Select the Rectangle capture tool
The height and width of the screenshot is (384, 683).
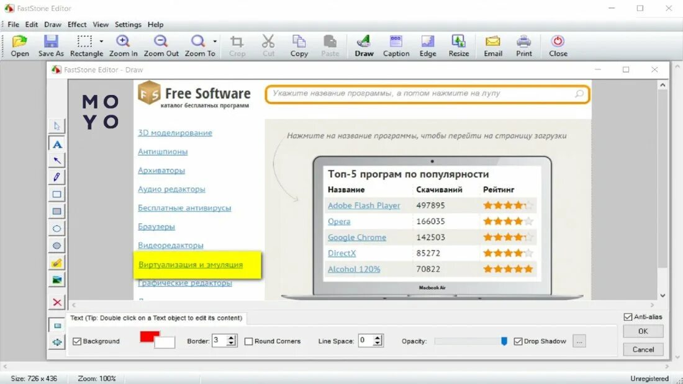(86, 46)
